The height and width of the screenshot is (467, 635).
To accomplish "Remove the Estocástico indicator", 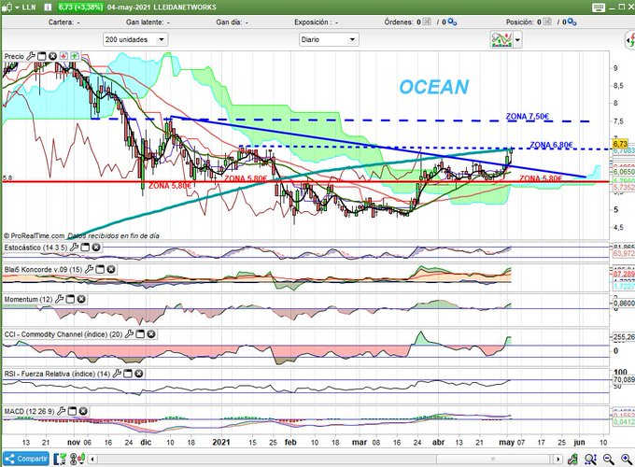I will click(96, 248).
